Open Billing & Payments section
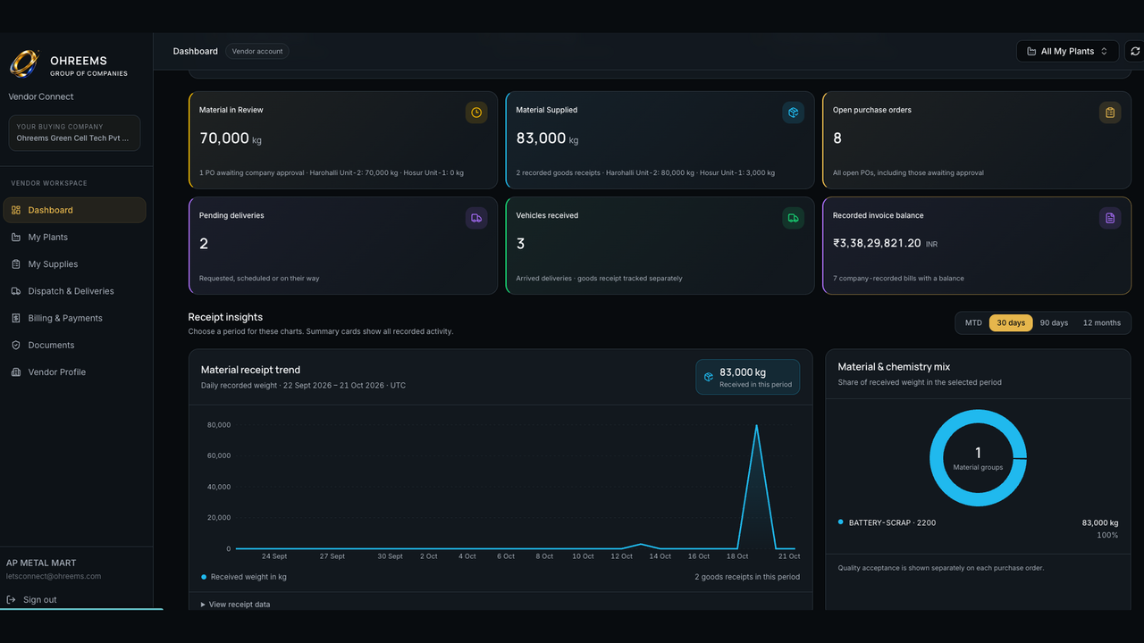The image size is (1144, 643). point(74,318)
